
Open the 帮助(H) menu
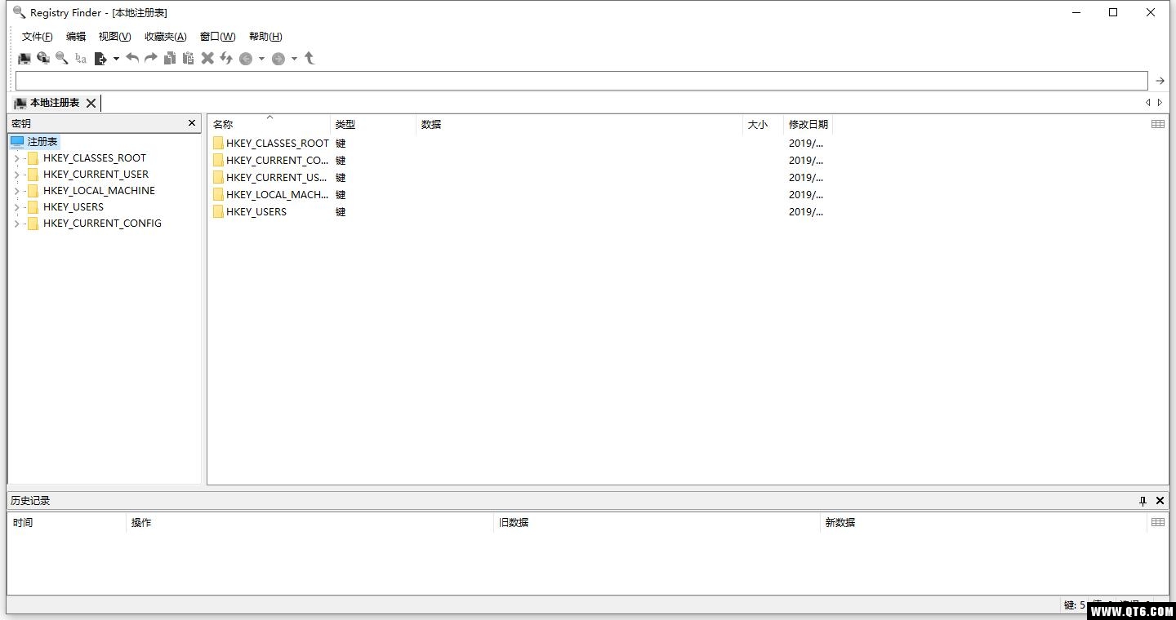tap(265, 37)
